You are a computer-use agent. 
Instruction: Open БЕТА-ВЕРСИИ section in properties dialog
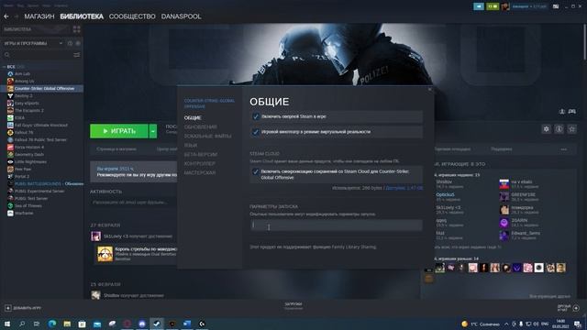[x=200, y=155]
